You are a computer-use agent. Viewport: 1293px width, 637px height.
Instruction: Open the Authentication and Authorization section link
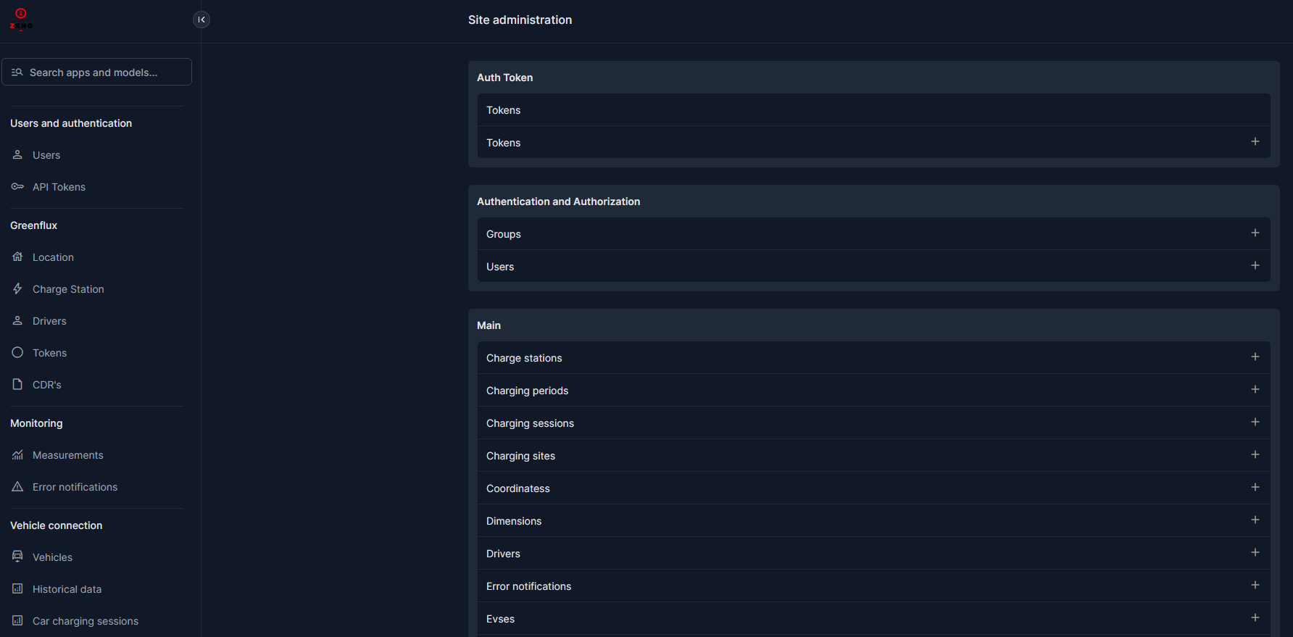click(558, 201)
